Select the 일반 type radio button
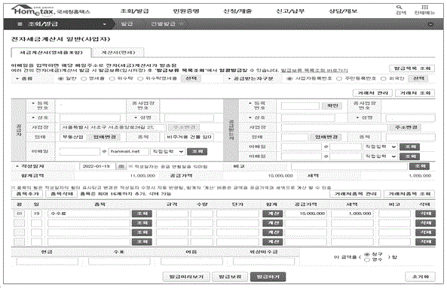 60,78
